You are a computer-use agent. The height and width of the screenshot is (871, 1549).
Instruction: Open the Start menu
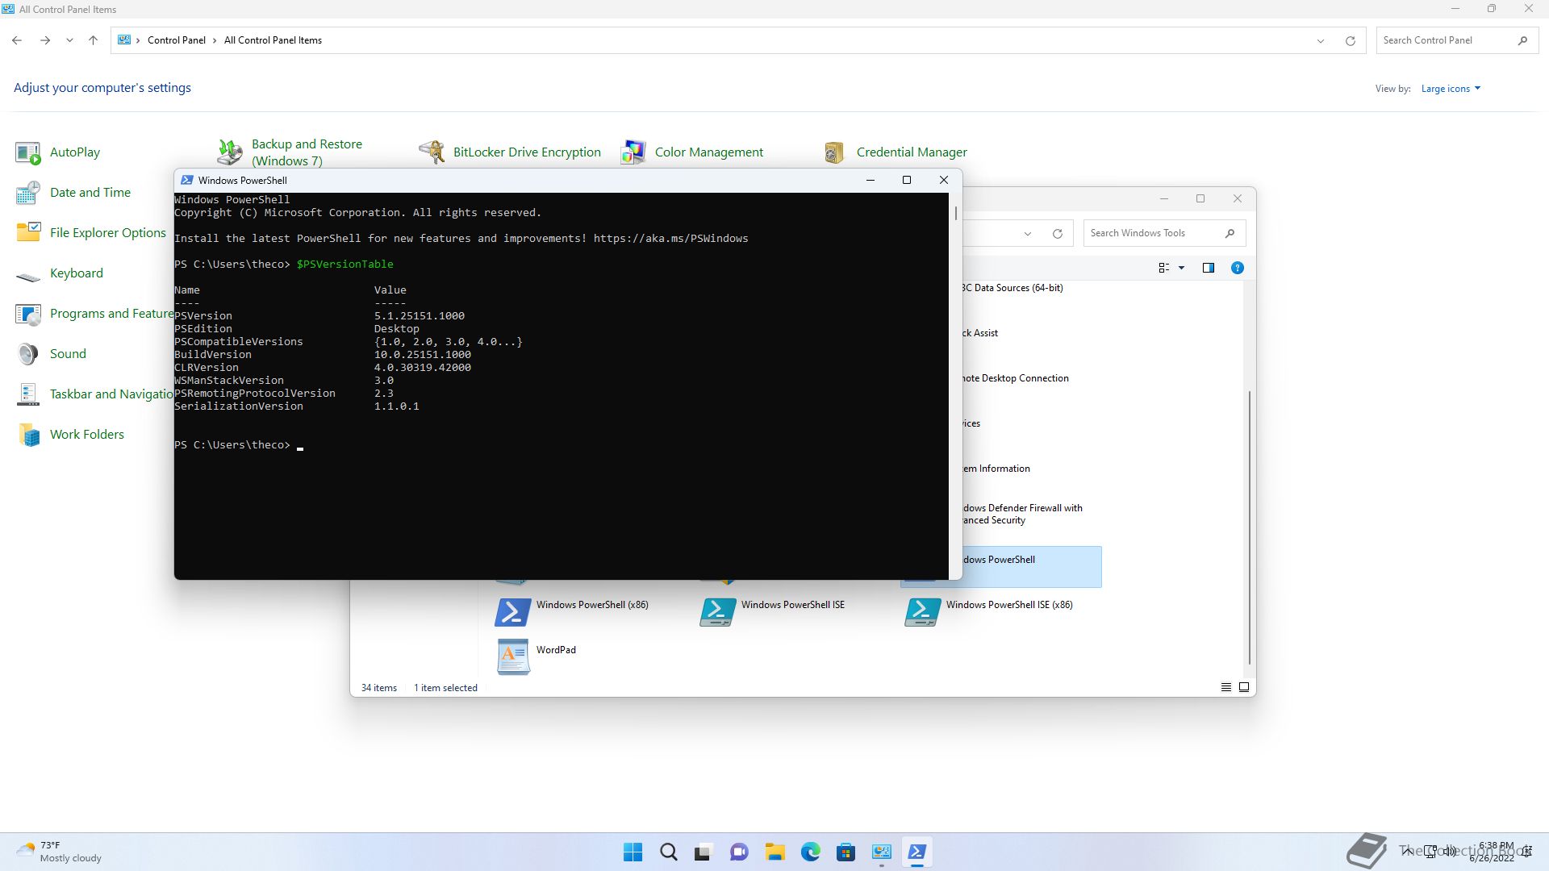(x=633, y=852)
